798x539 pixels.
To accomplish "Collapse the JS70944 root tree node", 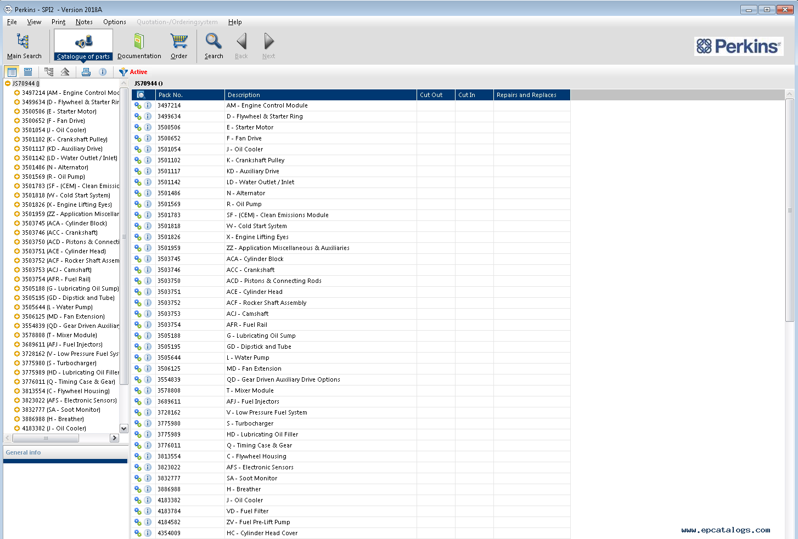I will pyautogui.click(x=8, y=84).
